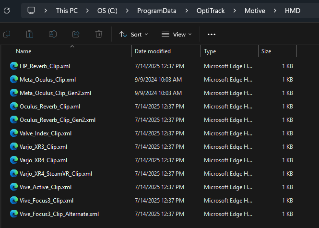Screen dimensions: 319x228
Task: Go to Motive in breadcrumb
Action: point(255,11)
